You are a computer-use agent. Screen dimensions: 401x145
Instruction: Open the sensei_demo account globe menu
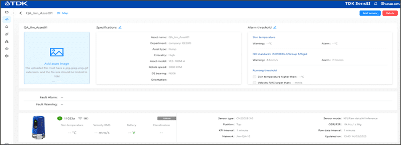390,3
